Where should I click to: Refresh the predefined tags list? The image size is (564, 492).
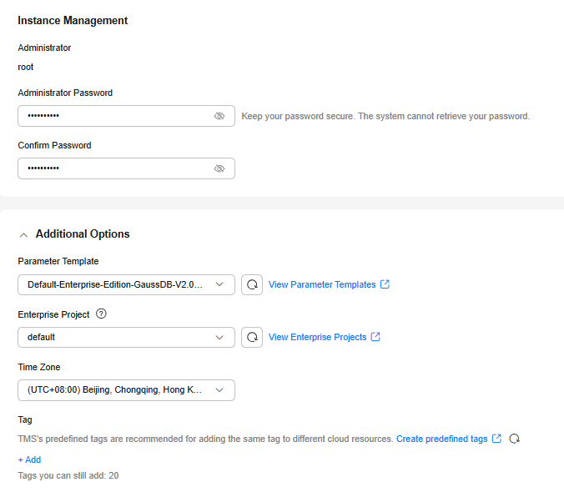[515, 439]
